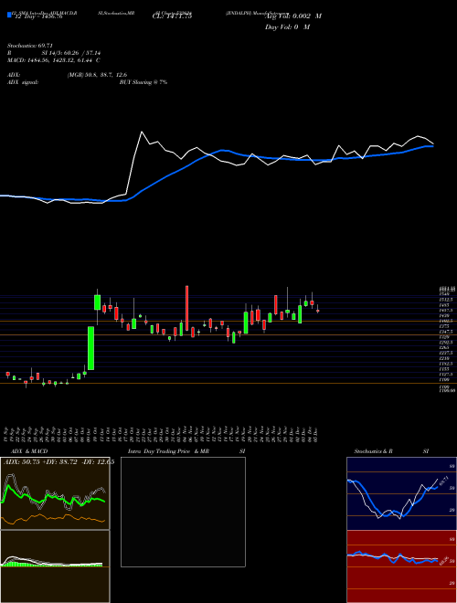Click the CL: 1471.75 closing price label
The width and height of the screenshot is (457, 603).
pos(172,16)
